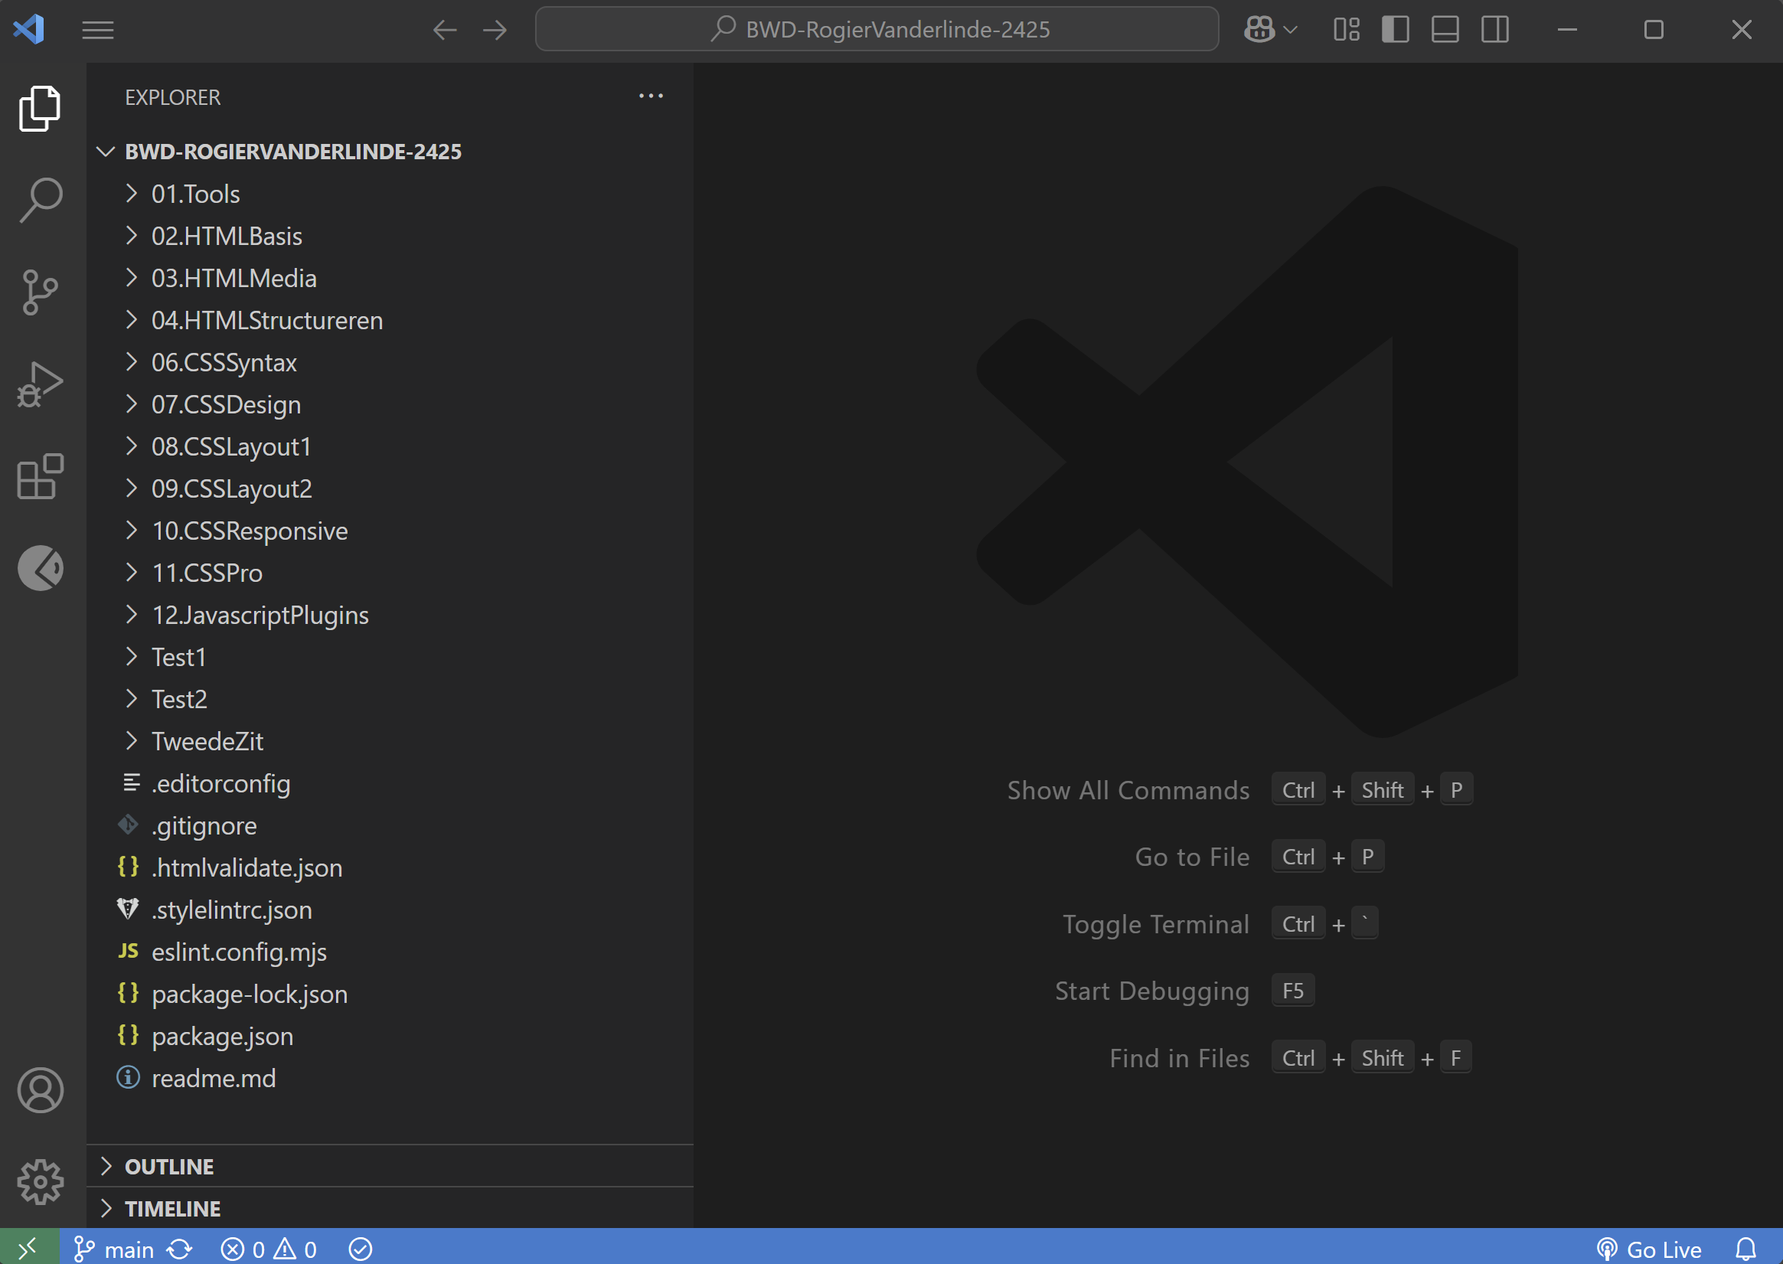Toggle the primary sidebar visibility
The width and height of the screenshot is (1783, 1264).
click(x=1396, y=29)
